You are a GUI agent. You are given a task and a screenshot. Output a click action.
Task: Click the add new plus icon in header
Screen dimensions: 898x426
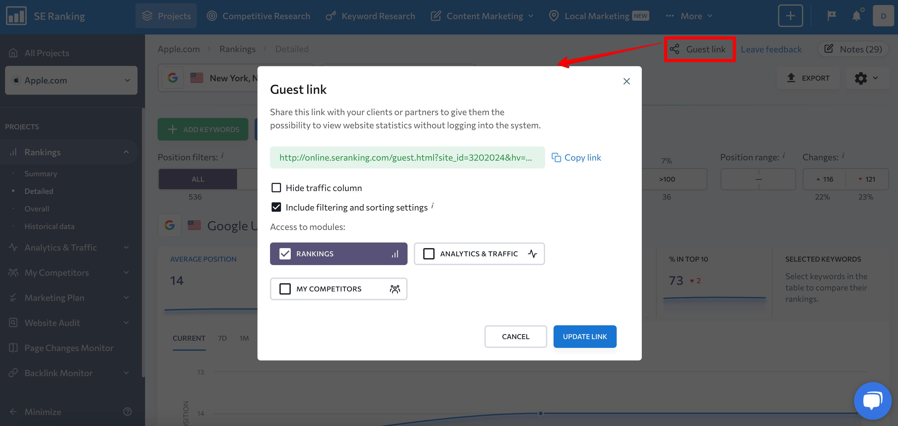pyautogui.click(x=790, y=16)
